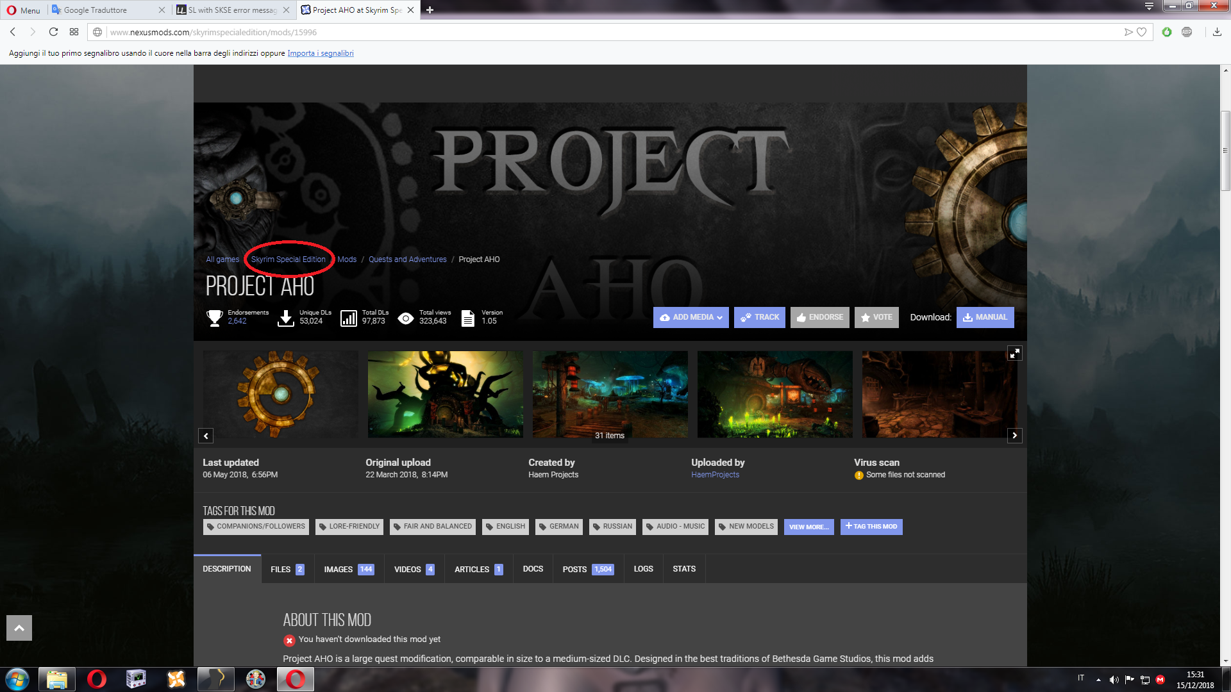The image size is (1231, 692).
Task: Open the Articles tab
Action: tap(479, 569)
